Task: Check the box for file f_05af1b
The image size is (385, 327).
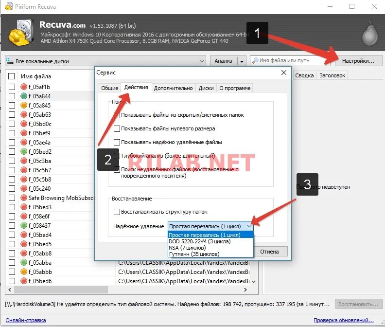Action: pyautogui.click(x=12, y=87)
